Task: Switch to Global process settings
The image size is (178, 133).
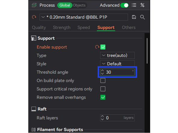Action: tap(65, 5)
